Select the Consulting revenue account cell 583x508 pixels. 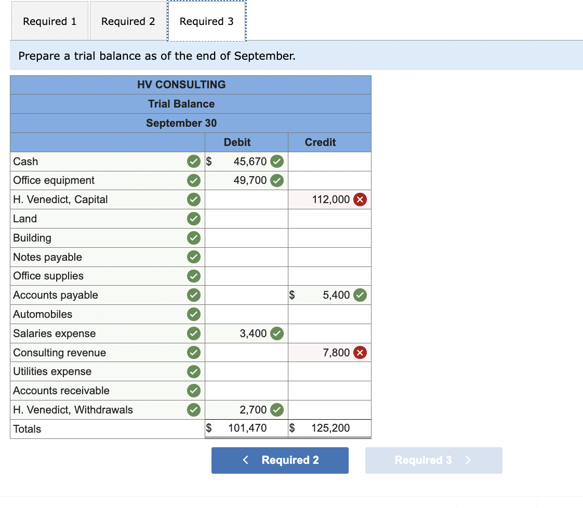tap(108, 353)
